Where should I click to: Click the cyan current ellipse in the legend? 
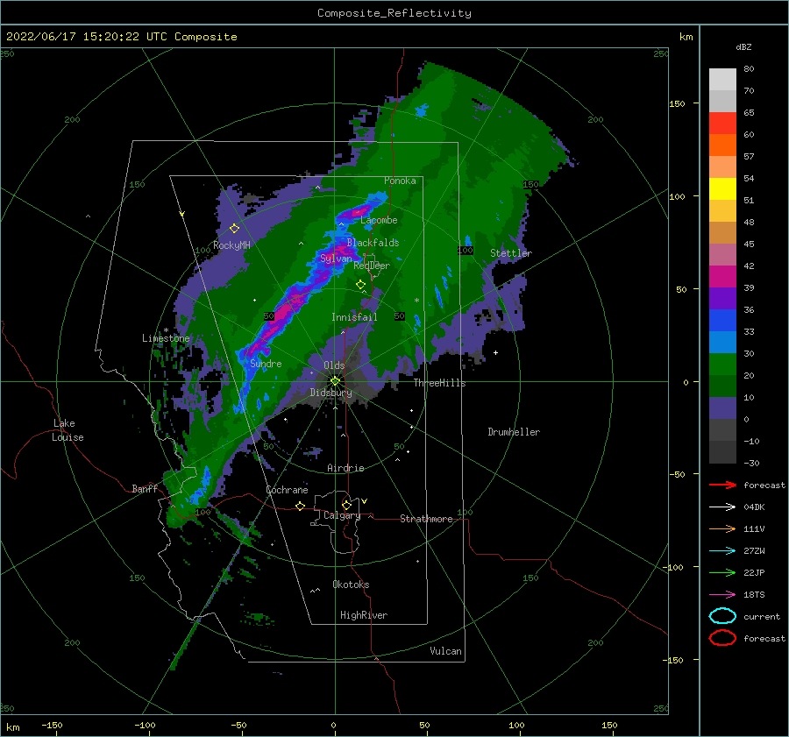pyautogui.click(x=722, y=616)
